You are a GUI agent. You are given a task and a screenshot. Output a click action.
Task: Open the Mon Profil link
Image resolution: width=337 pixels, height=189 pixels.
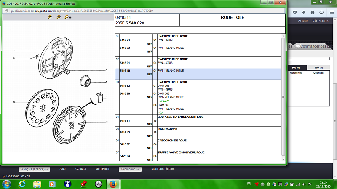coord(102,169)
